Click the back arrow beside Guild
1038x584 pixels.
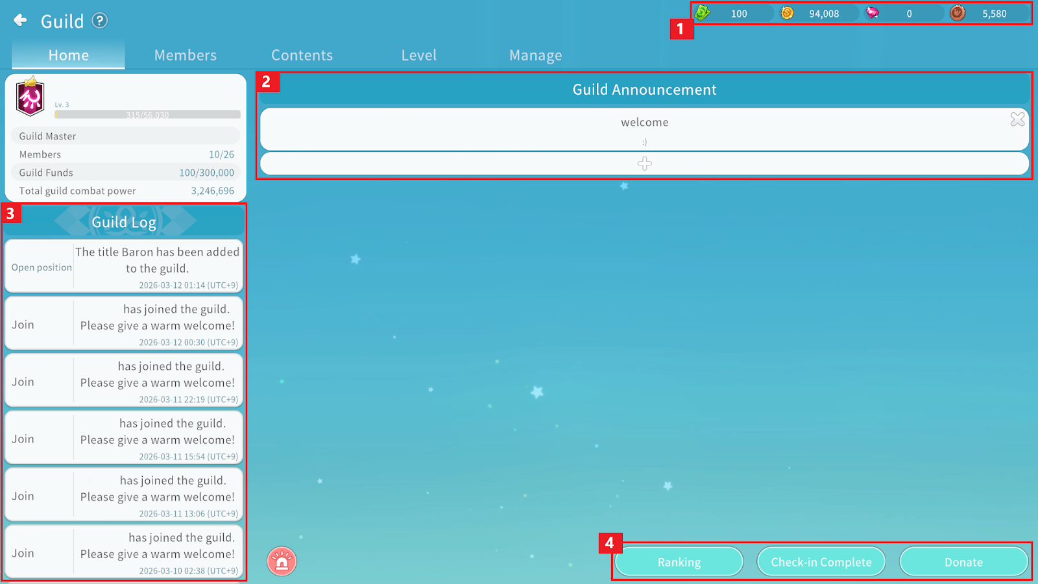point(21,21)
